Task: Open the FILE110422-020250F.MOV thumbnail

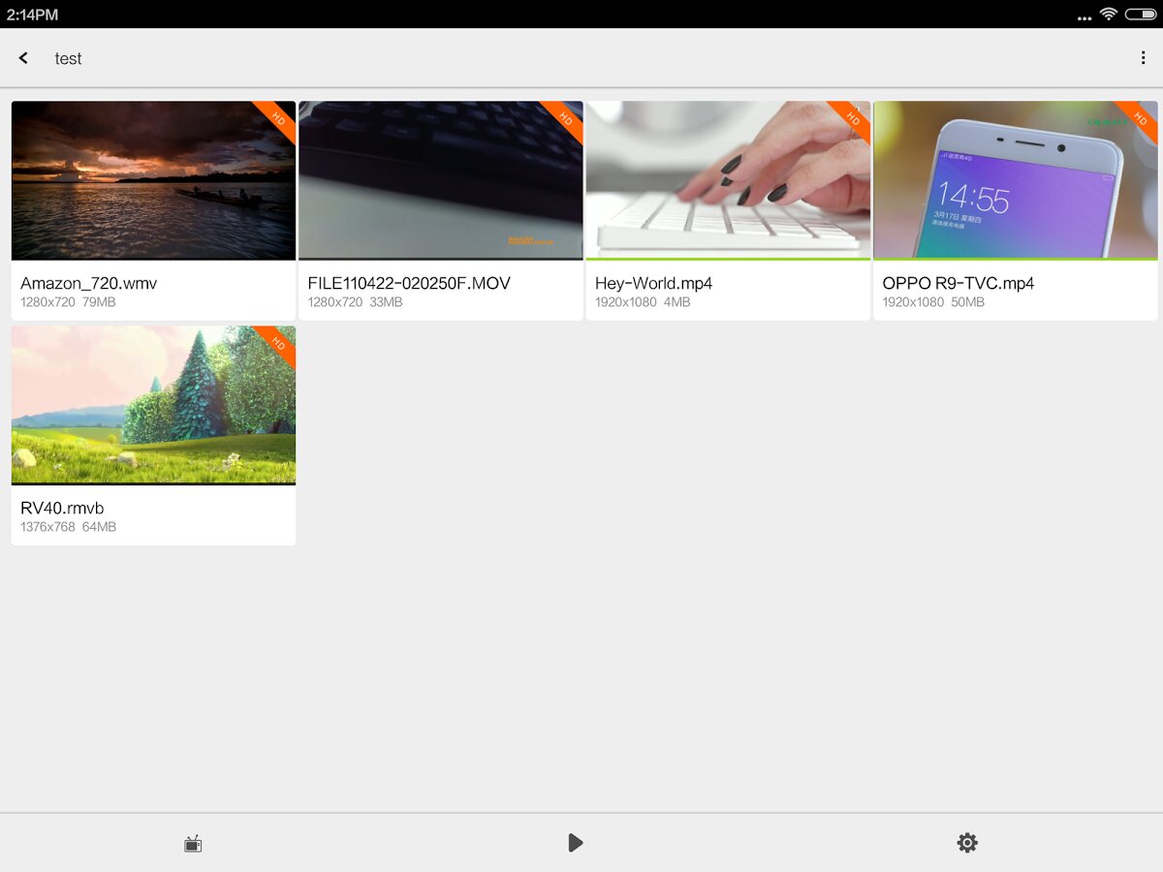Action: point(441,180)
